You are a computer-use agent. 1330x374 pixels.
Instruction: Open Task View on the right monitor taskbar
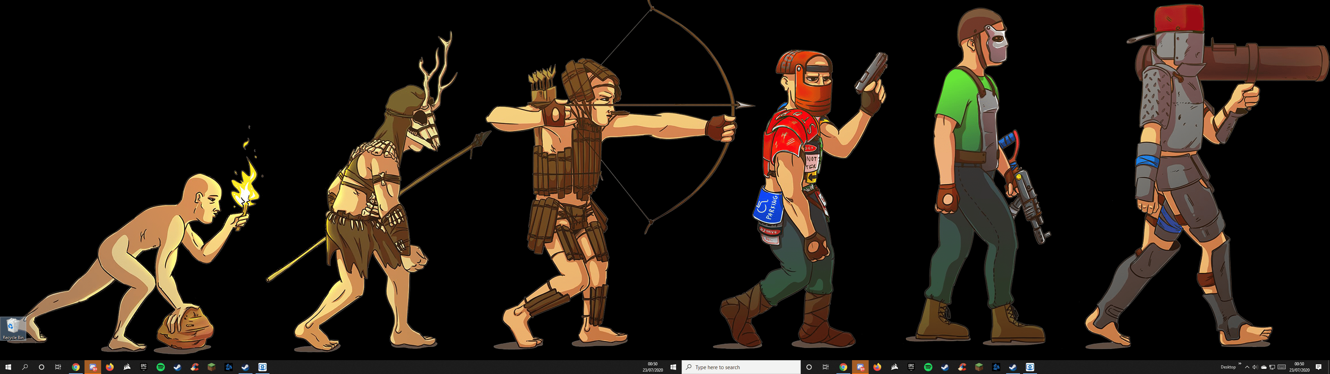(826, 367)
